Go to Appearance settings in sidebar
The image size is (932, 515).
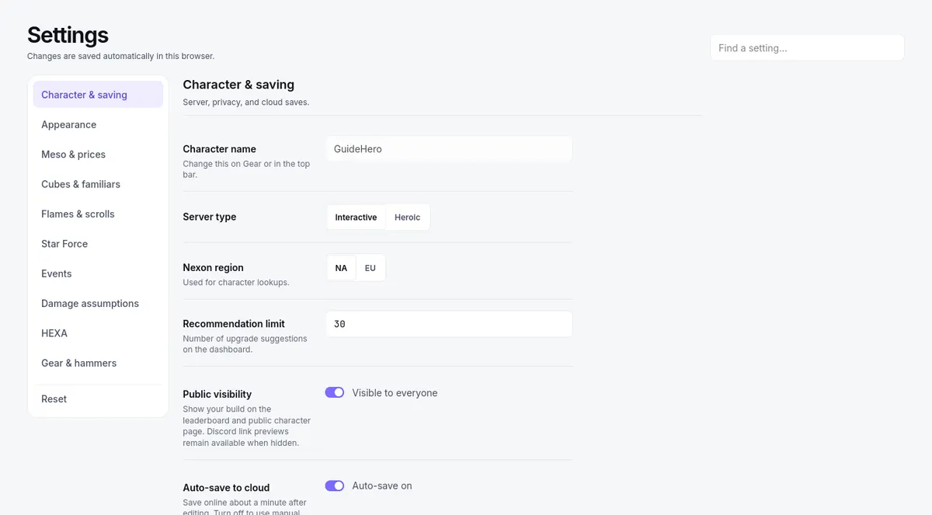point(98,124)
